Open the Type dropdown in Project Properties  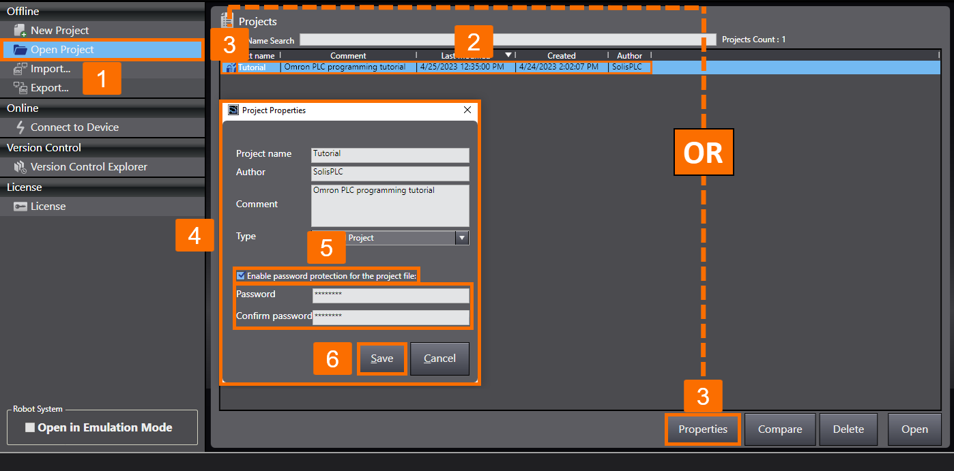click(462, 237)
